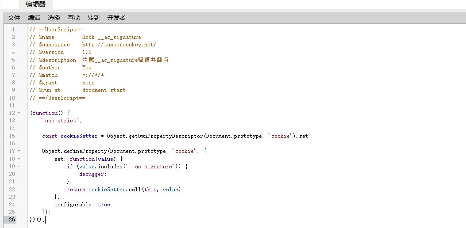Click 'configurable: true' on line 24

pyautogui.click(x=82, y=205)
